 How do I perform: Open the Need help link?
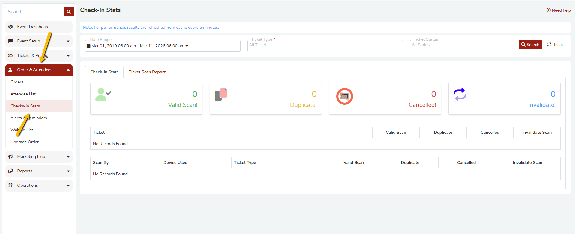pyautogui.click(x=559, y=10)
